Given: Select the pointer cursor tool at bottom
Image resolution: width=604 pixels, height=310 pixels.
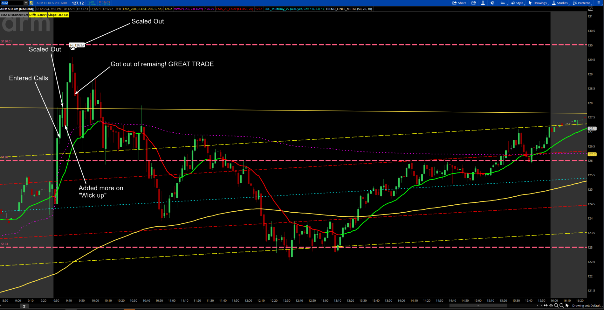Looking at the screenshot, I should [567, 306].
